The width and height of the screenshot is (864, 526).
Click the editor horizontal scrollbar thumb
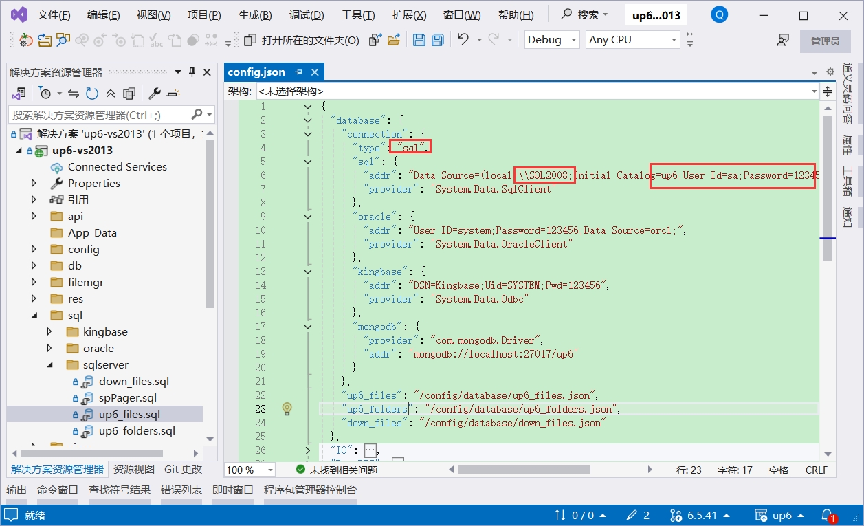tap(524, 470)
